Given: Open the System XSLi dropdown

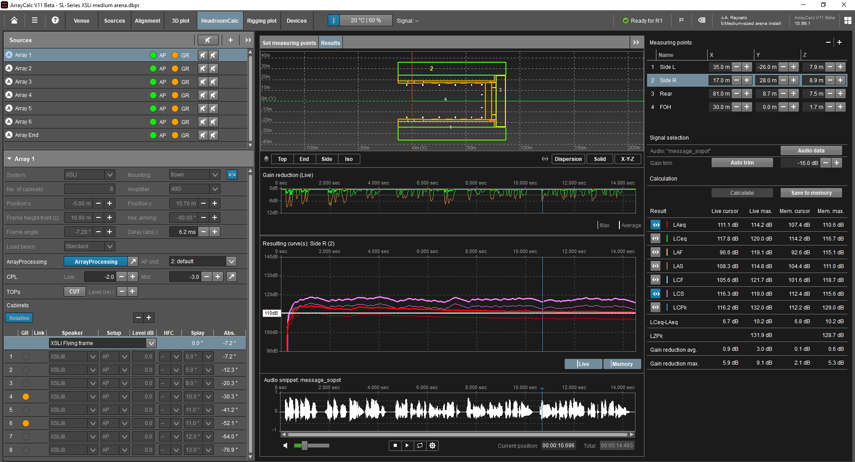Looking at the screenshot, I should (x=110, y=175).
